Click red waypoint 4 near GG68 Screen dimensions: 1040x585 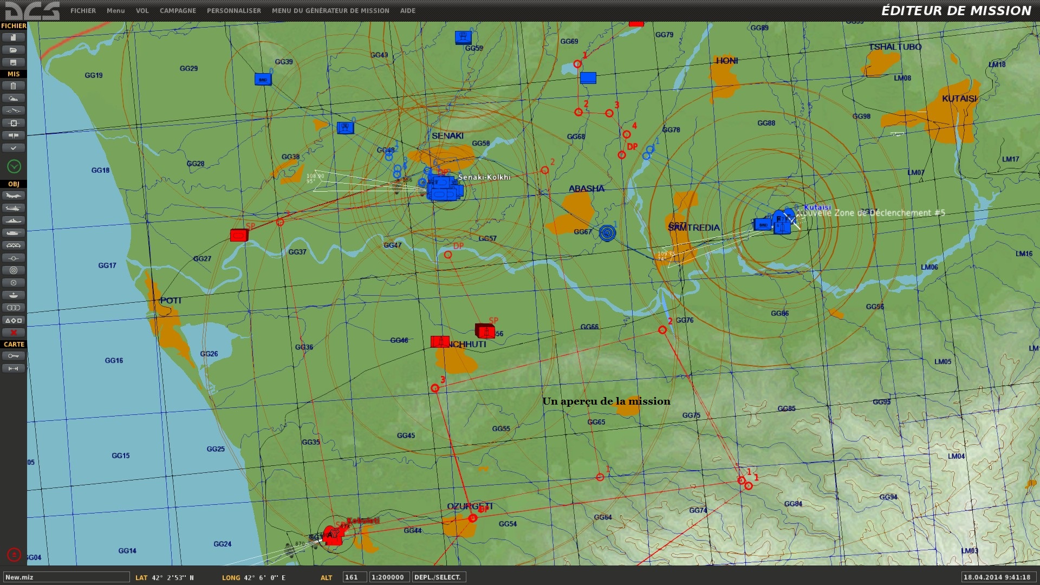click(627, 134)
